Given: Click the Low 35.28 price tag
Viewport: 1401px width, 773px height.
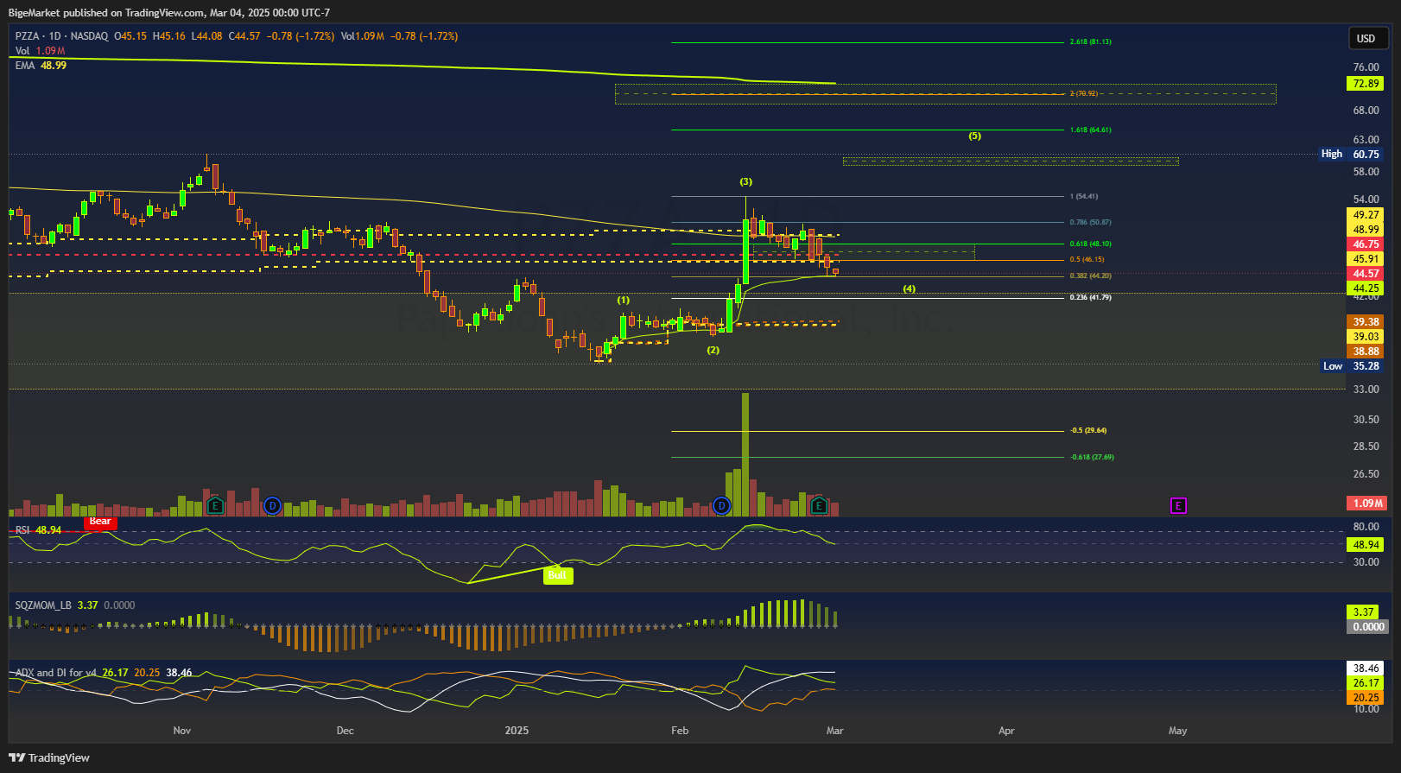Looking at the screenshot, I should (x=1352, y=366).
